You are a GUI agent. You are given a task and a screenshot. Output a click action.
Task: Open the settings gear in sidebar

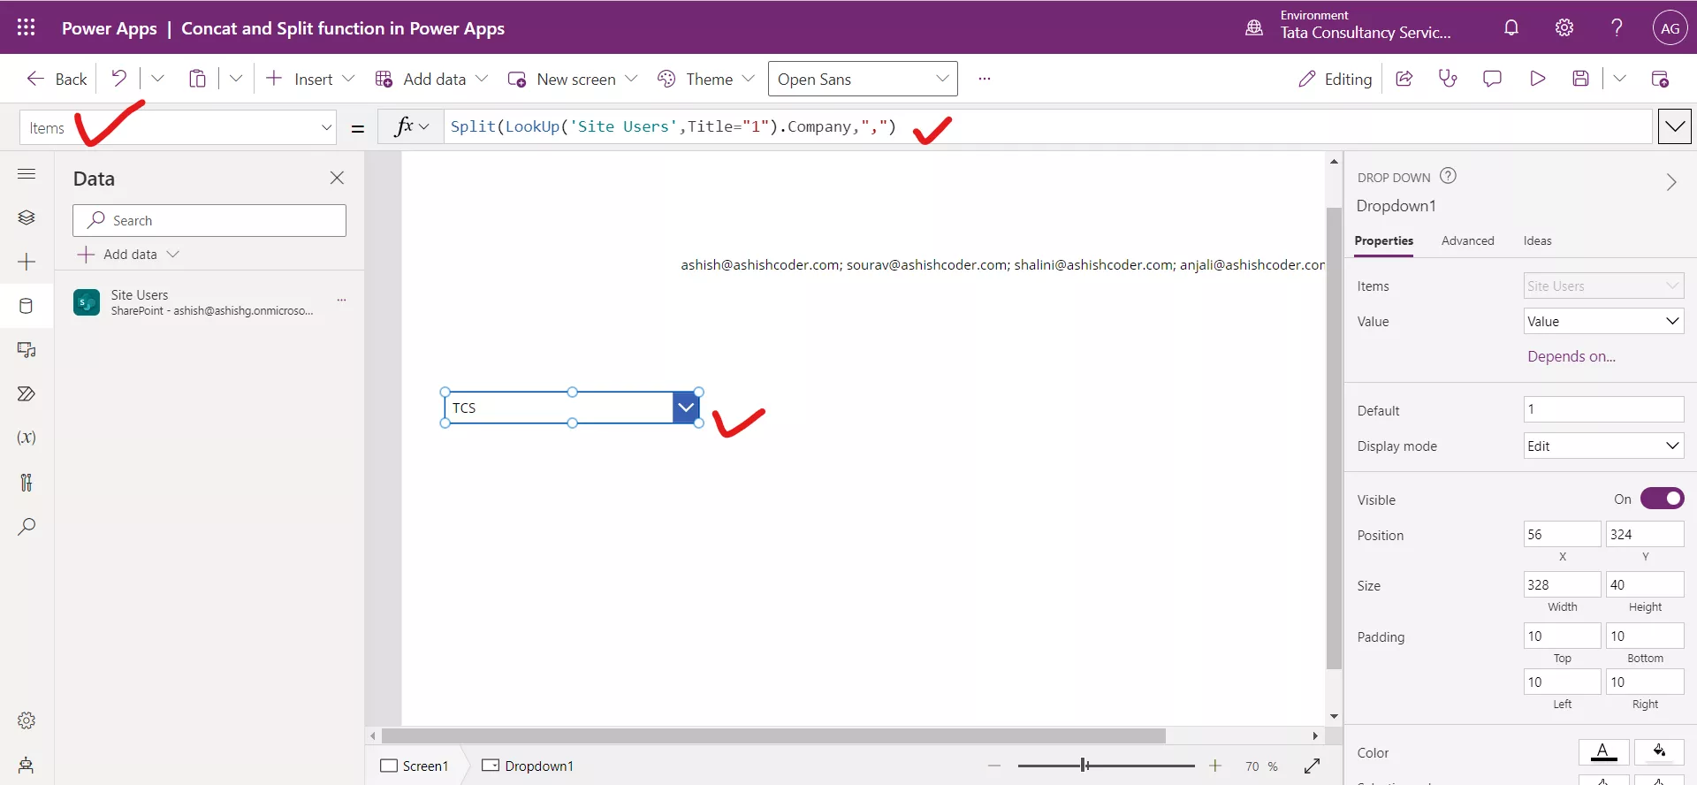(27, 720)
